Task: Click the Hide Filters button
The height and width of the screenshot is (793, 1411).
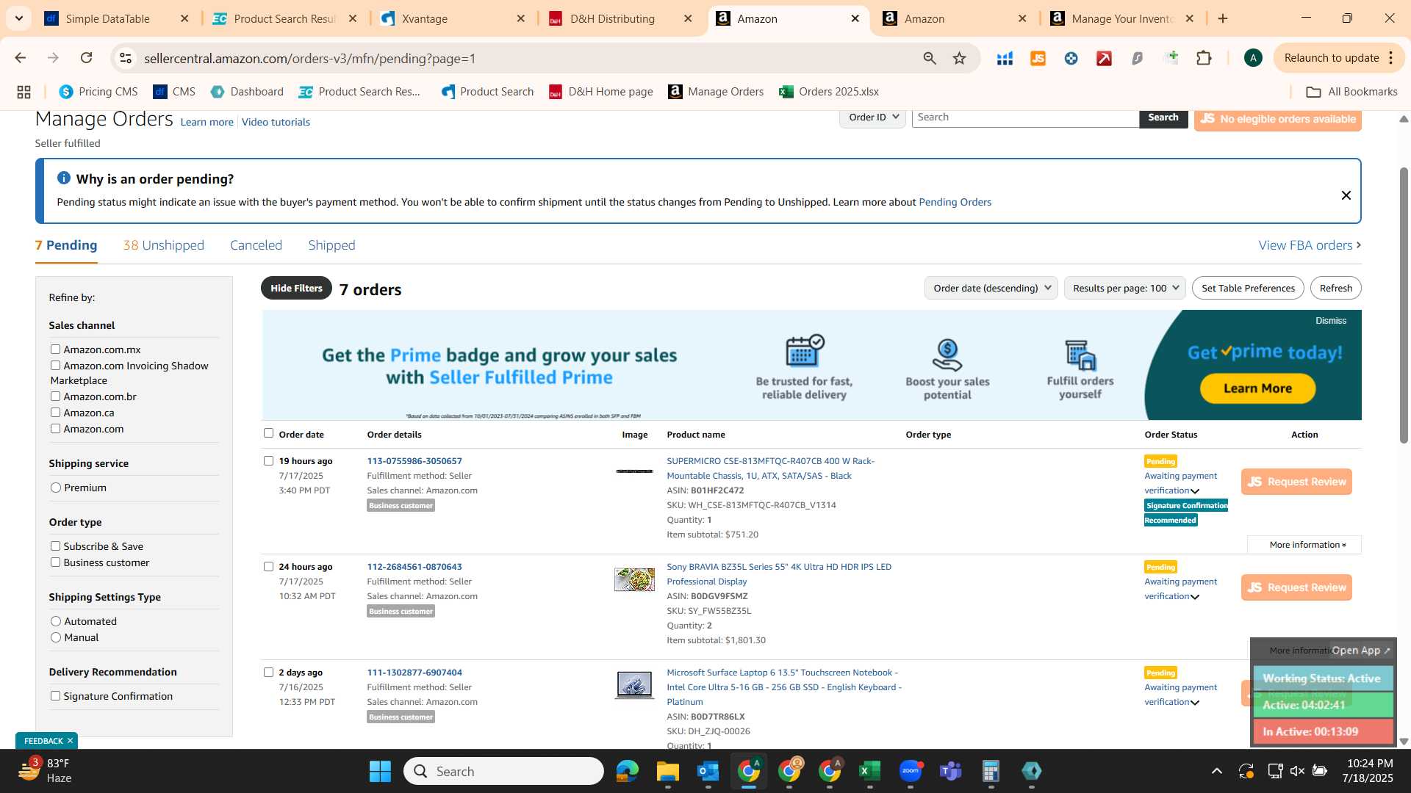Action: click(x=296, y=288)
